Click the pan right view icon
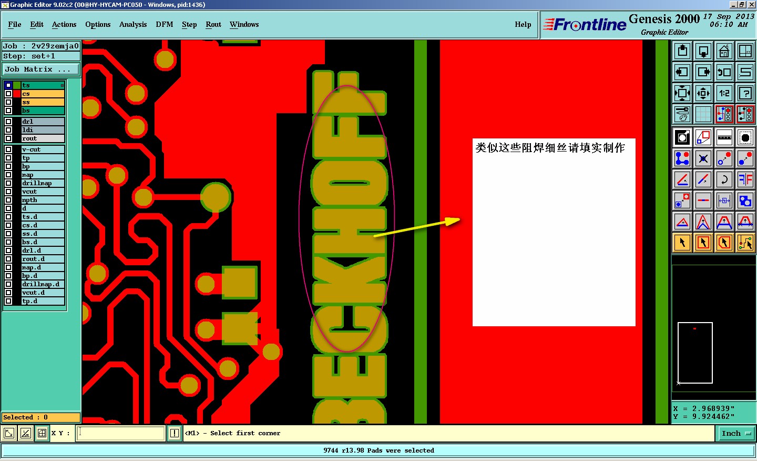Screen dimensions: 757x461 click(x=703, y=72)
